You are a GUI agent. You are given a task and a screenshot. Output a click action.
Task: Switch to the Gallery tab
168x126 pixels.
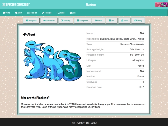(x=138, y=21)
